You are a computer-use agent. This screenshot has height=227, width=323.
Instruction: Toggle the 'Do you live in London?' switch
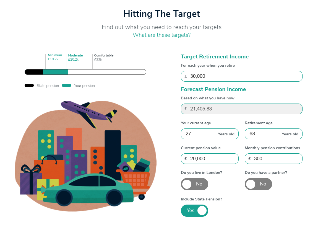pos(194,184)
